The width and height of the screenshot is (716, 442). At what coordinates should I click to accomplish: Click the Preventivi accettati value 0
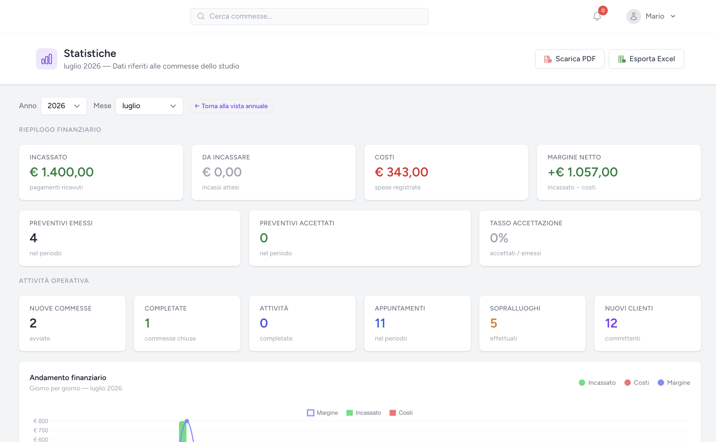[264, 238]
